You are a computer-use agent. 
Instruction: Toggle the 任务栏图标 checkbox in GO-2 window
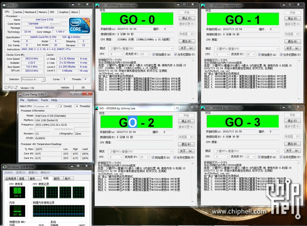click(x=175, y=157)
